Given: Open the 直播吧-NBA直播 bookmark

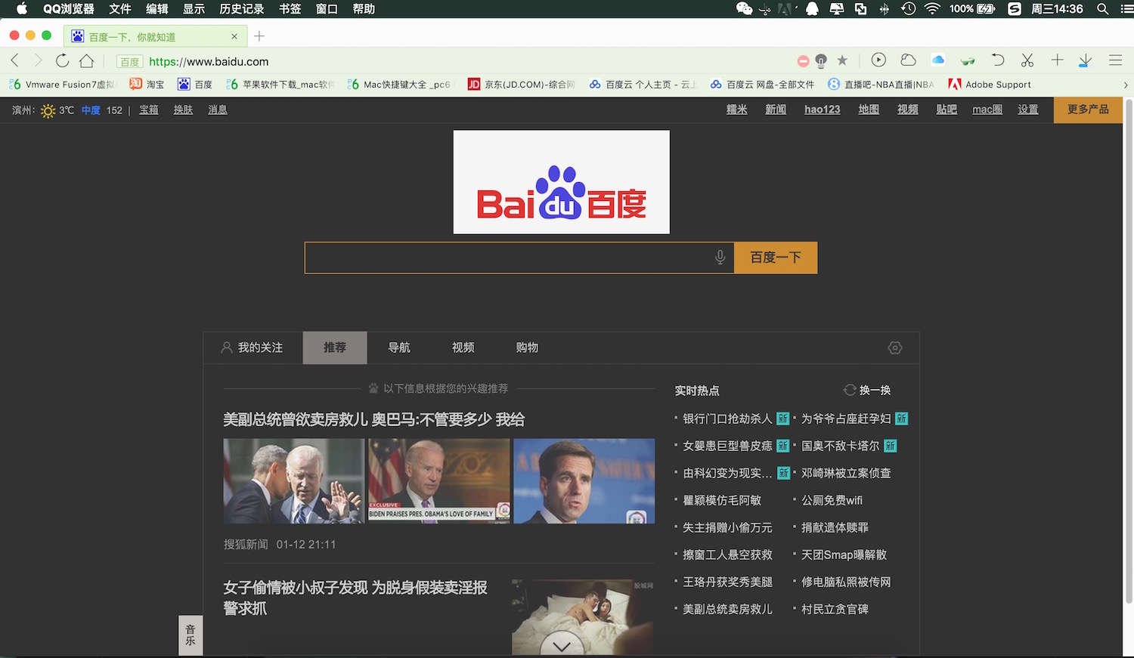Looking at the screenshot, I should (x=881, y=85).
